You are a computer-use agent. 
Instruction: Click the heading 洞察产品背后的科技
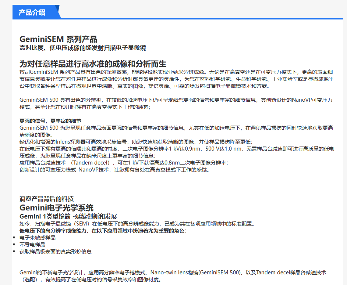46,199
